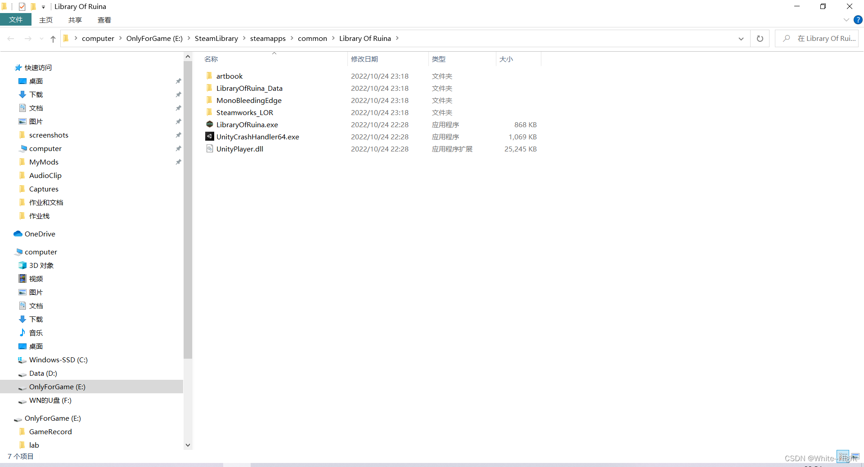
Task: Click the navigation pane scroll down arrow
Action: click(188, 445)
